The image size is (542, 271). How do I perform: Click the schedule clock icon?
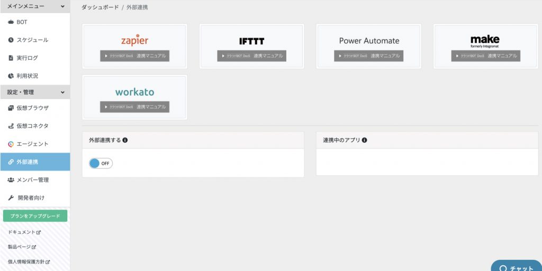pyautogui.click(x=11, y=40)
